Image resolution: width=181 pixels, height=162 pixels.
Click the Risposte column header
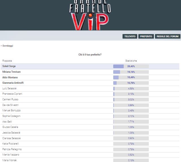7,61
